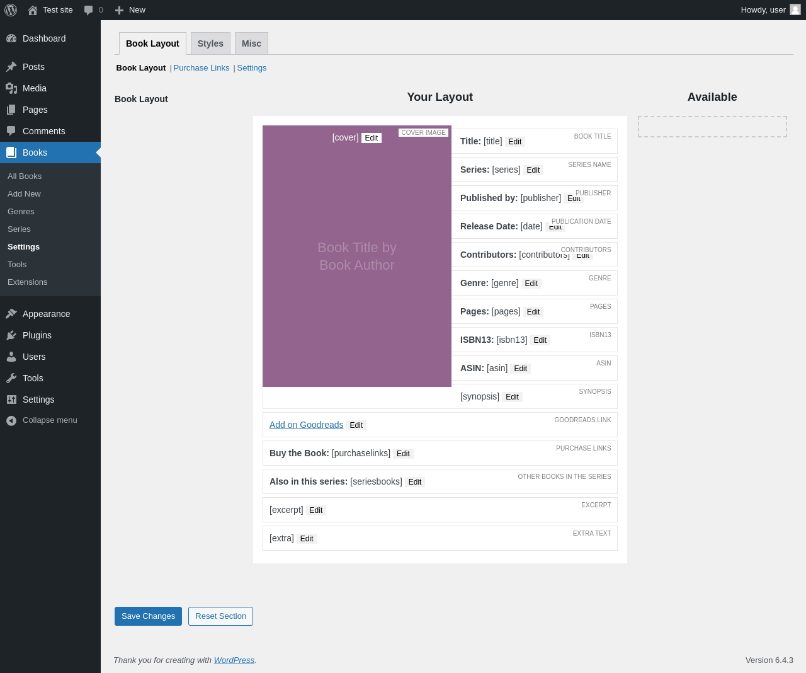Edit the Series layout element
The height and width of the screenshot is (673, 806).
pyautogui.click(x=533, y=170)
